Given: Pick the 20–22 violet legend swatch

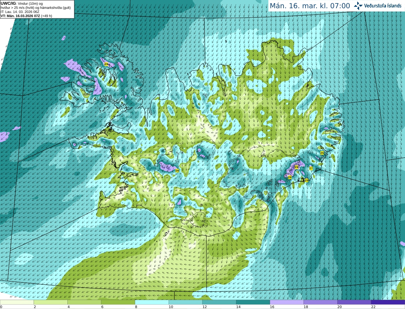Looking at the screenshot, I should point(354,302).
